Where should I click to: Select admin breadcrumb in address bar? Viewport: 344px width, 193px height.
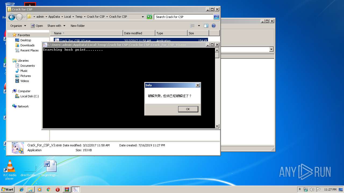tap(40, 17)
